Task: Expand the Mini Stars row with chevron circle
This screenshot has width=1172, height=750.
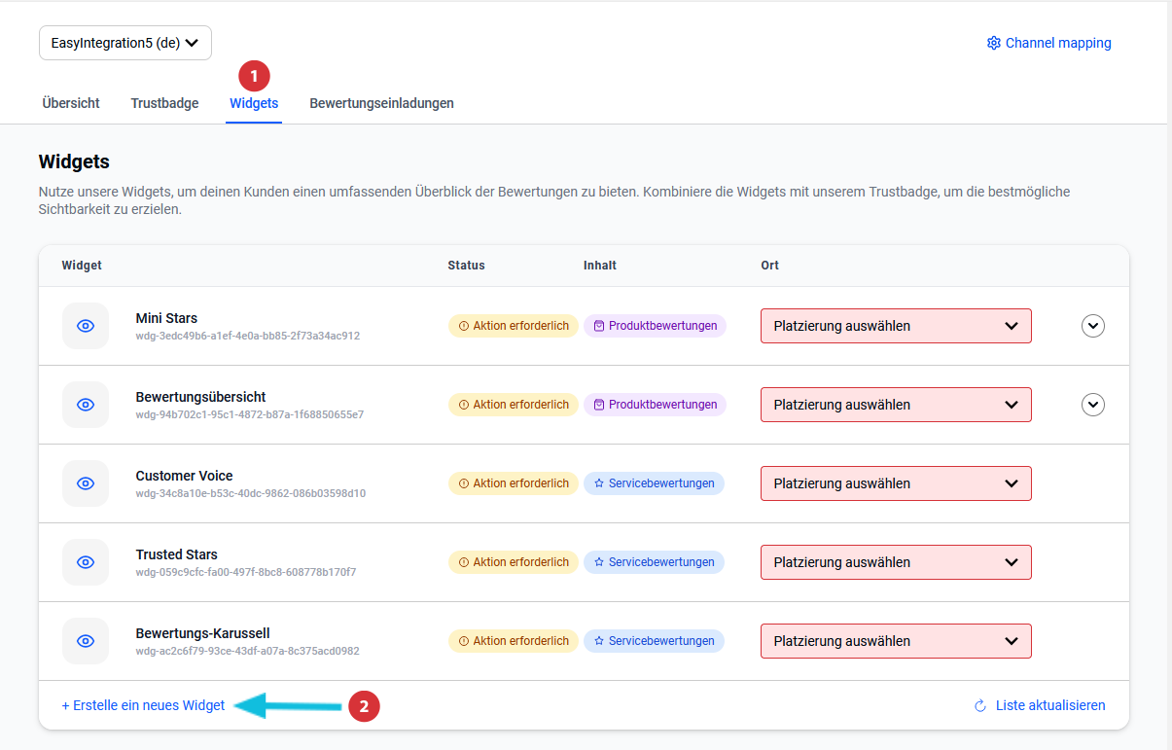Action: point(1093,326)
